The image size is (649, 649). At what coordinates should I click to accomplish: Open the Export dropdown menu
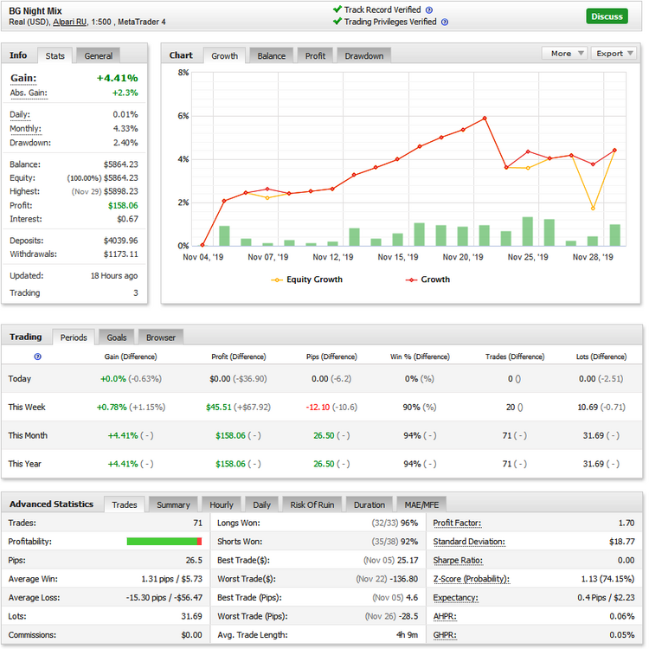click(x=614, y=54)
